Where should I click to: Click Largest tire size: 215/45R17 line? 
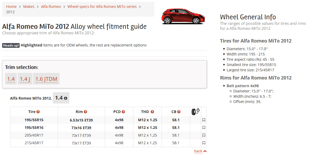coord(250,70)
